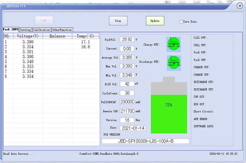Image resolution: width=246 pixels, height=163 pixels.
Task: Click the 73% battery level indicator
Action: click(x=169, y=105)
